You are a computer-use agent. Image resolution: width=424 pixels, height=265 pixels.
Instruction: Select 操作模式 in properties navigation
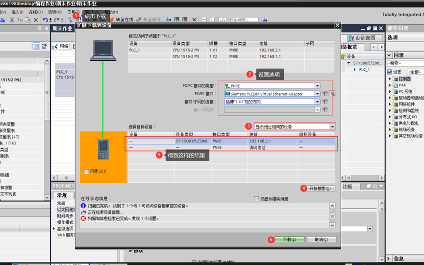pyautogui.click(x=65, y=222)
